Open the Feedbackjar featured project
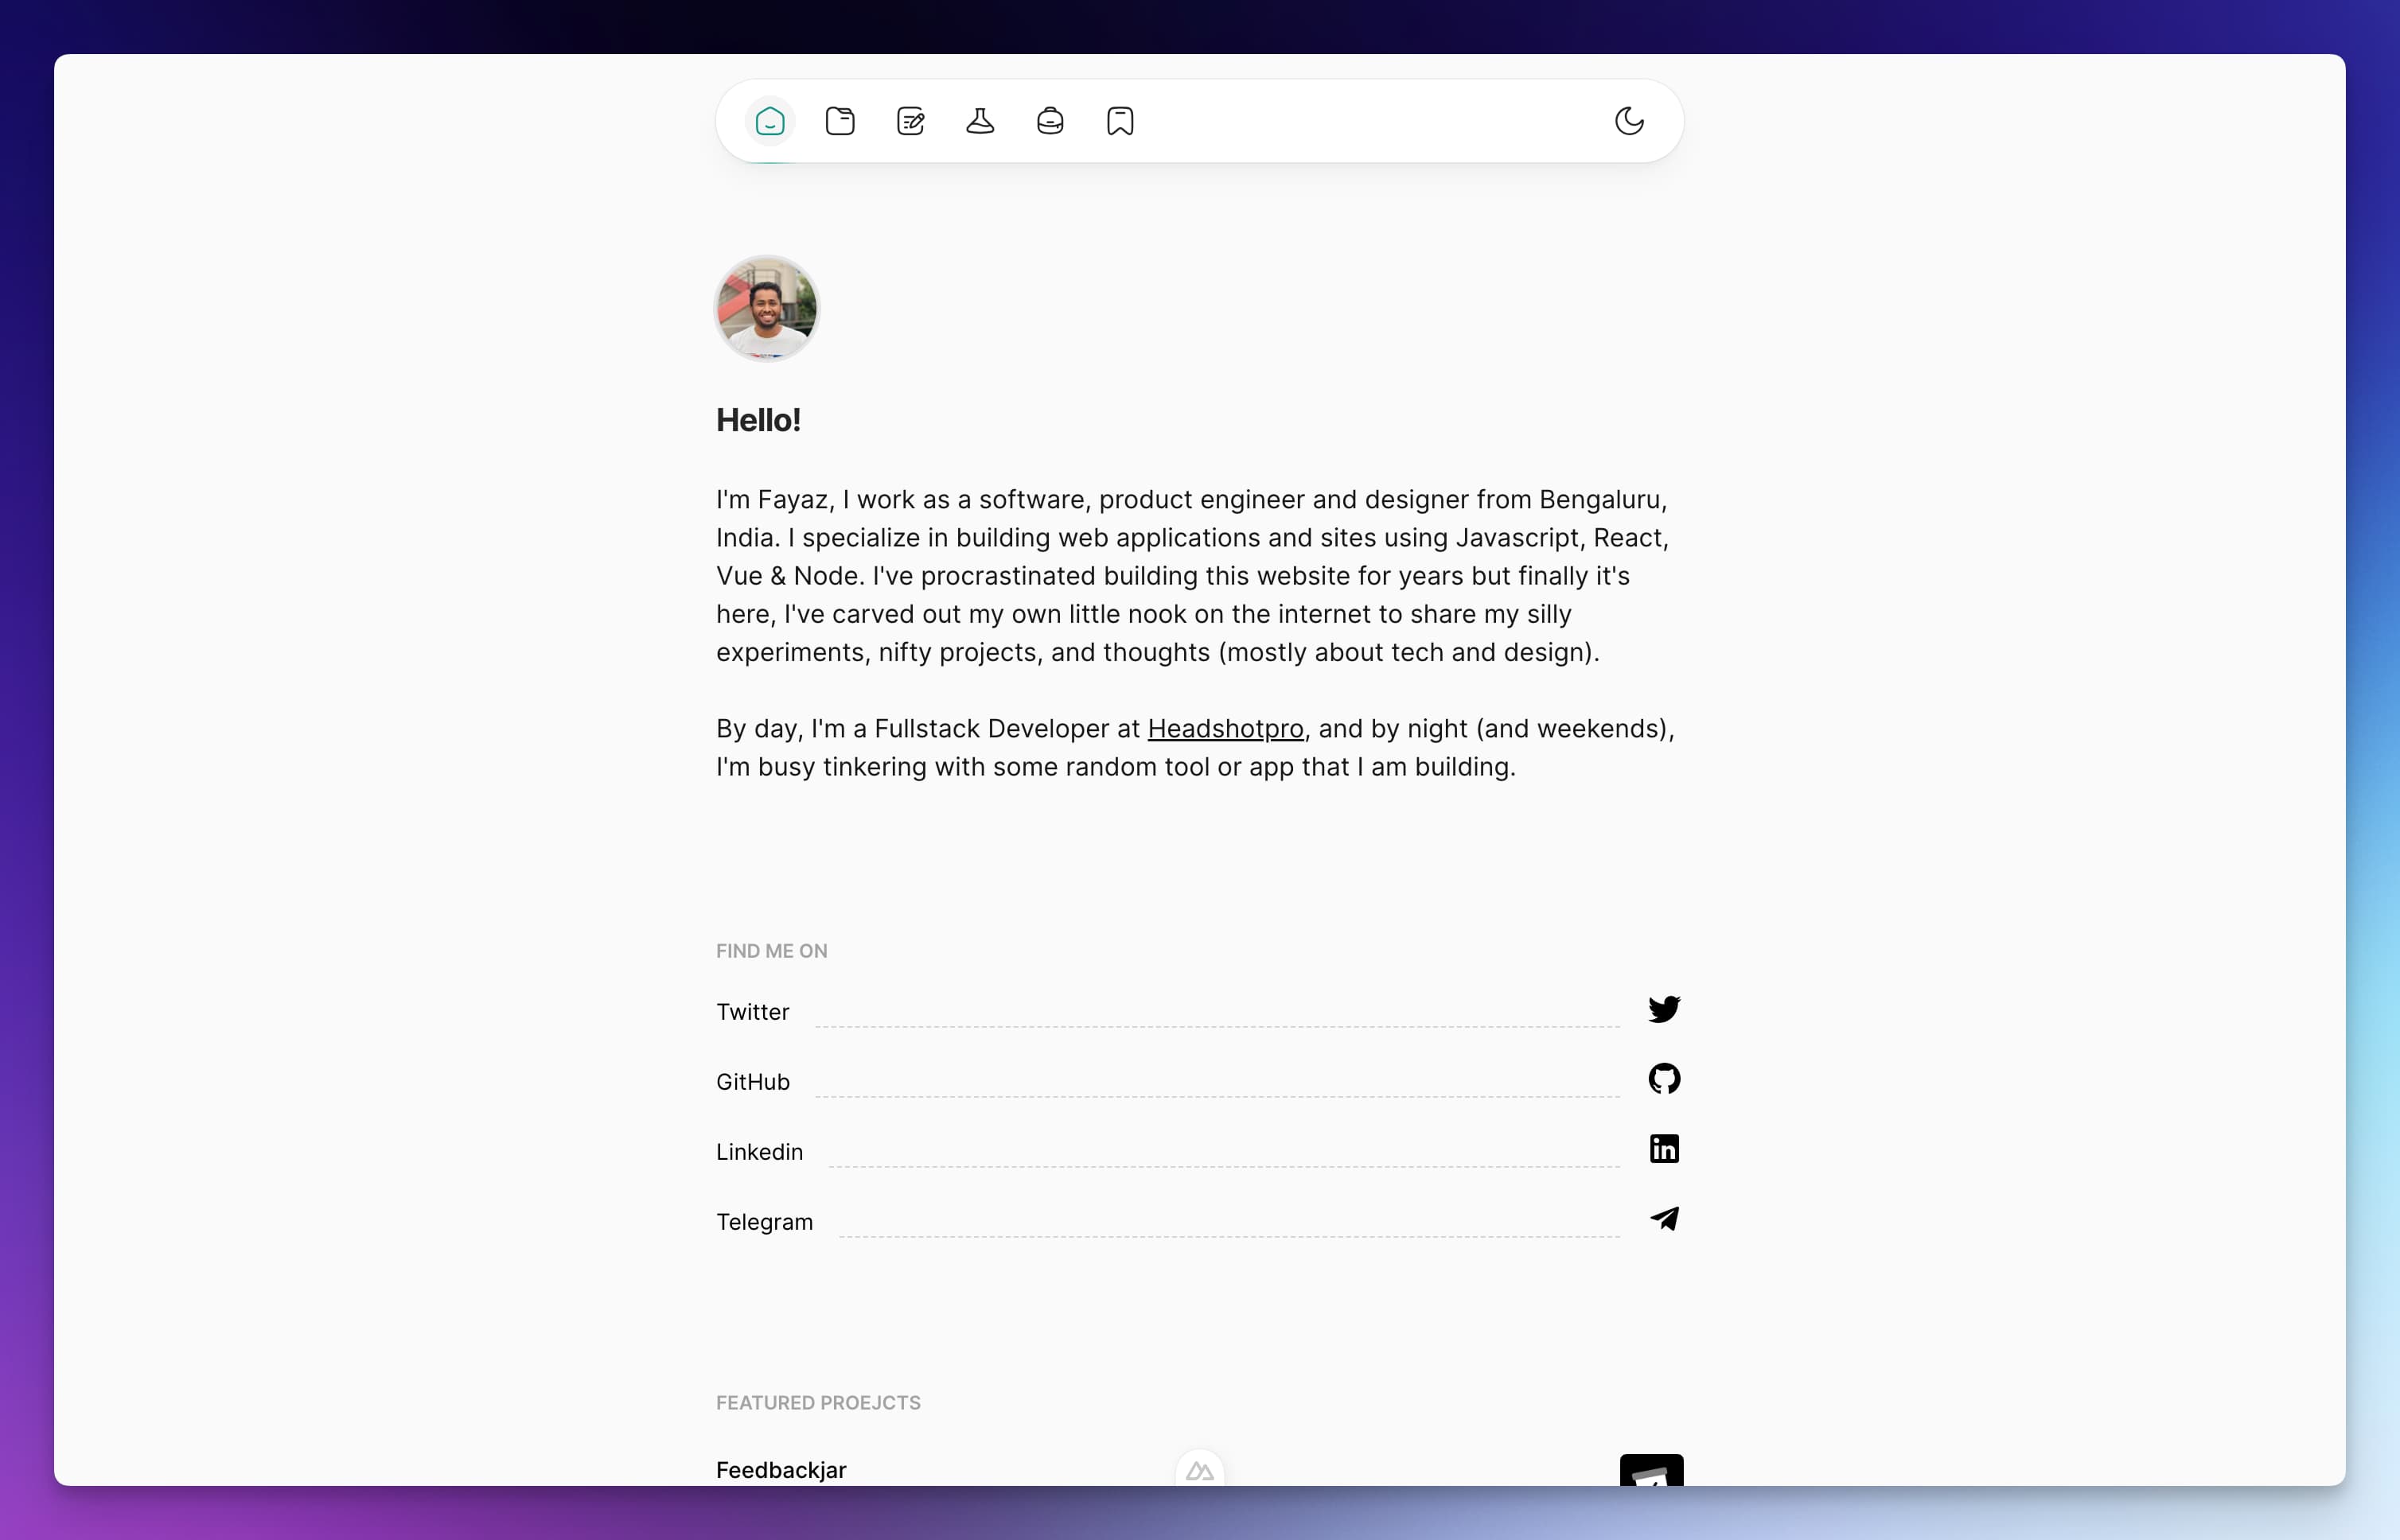The image size is (2400, 1540). coord(781,1470)
